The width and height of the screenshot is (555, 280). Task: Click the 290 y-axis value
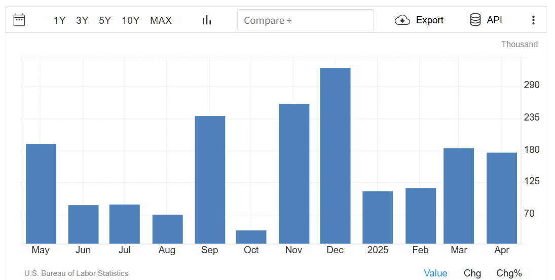tap(532, 85)
